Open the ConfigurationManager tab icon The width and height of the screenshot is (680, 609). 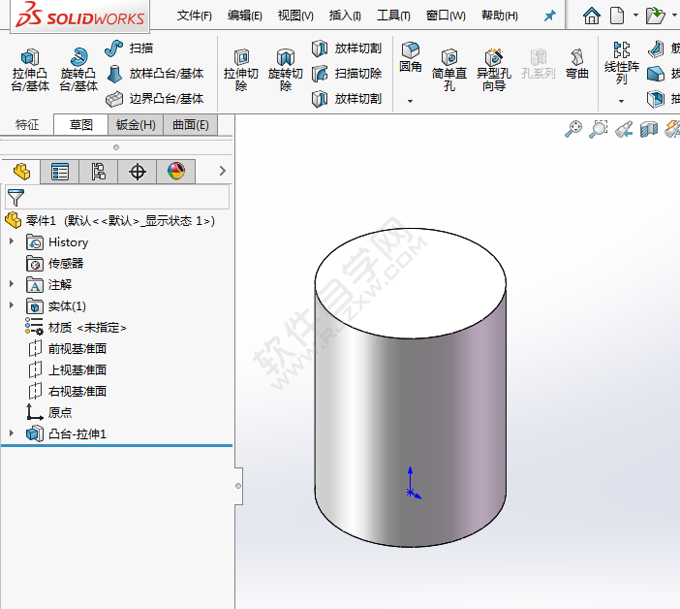coord(99,172)
